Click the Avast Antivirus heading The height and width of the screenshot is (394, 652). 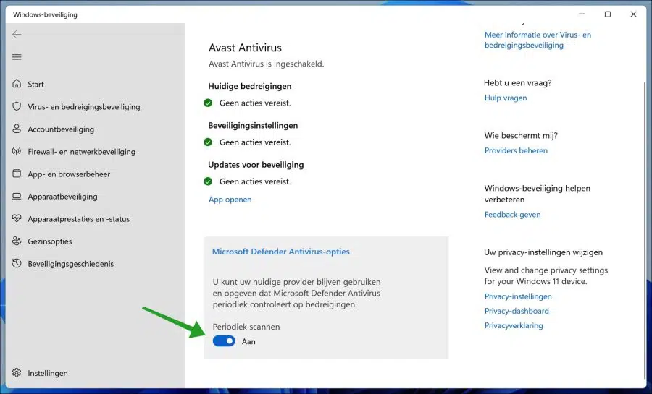[x=245, y=48]
